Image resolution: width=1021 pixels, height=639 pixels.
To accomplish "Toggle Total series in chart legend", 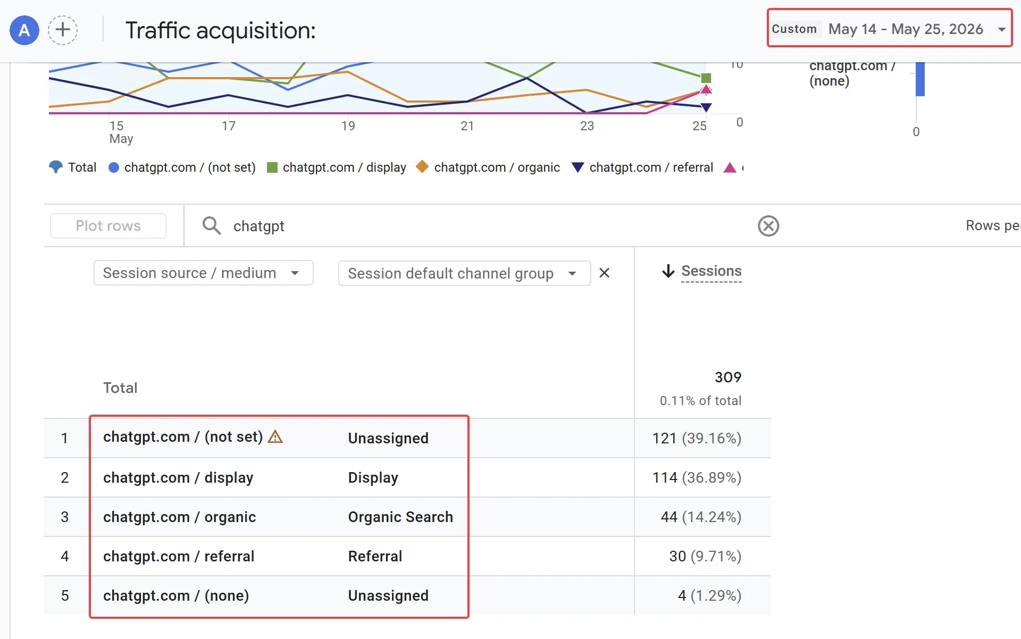I will pos(72,167).
